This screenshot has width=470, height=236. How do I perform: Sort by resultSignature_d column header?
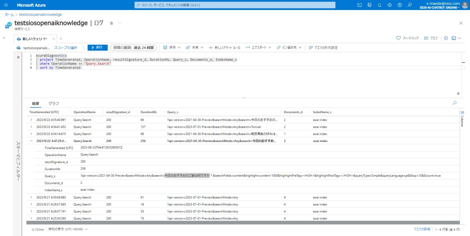118,112
